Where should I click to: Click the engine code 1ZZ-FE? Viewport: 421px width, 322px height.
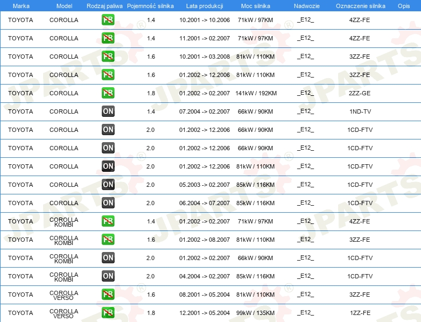(x=360, y=313)
